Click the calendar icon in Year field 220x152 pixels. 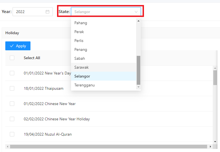coord(48,12)
